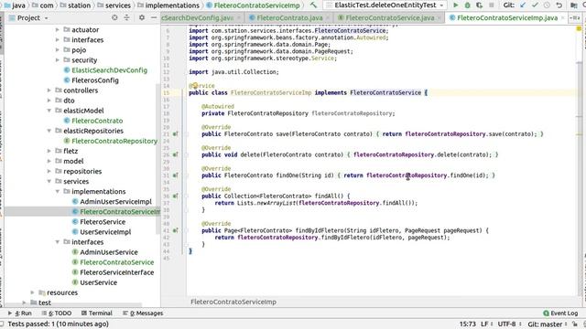The width and height of the screenshot is (586, 329).
Task: Open the TODO tool window
Action: click(57, 313)
